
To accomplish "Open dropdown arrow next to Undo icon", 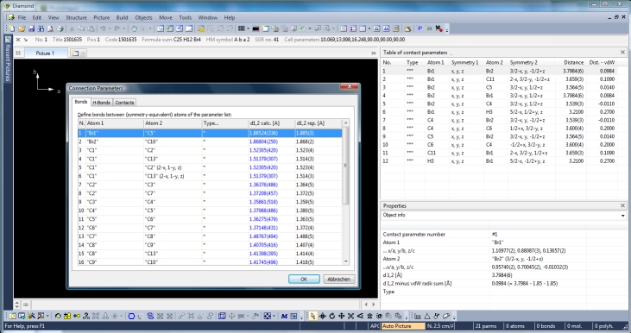I will 110,28.
